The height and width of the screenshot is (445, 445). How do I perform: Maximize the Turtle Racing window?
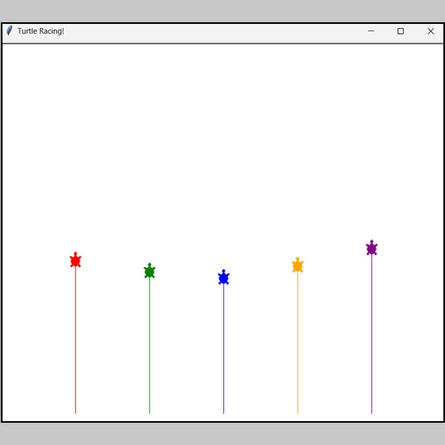pyautogui.click(x=400, y=31)
